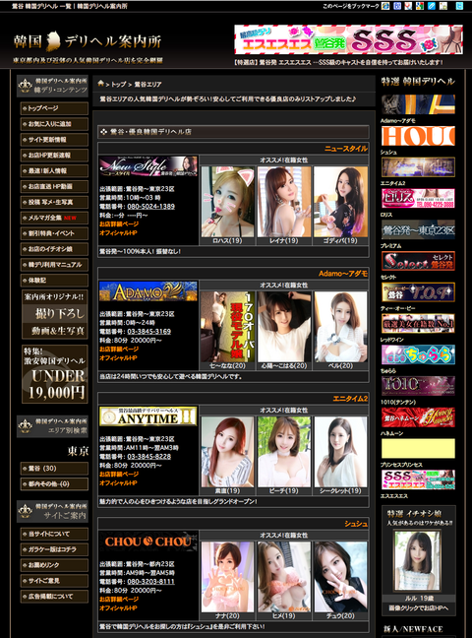
Task: Click UNDER 19,000円 special feature banner
Action: [54, 374]
